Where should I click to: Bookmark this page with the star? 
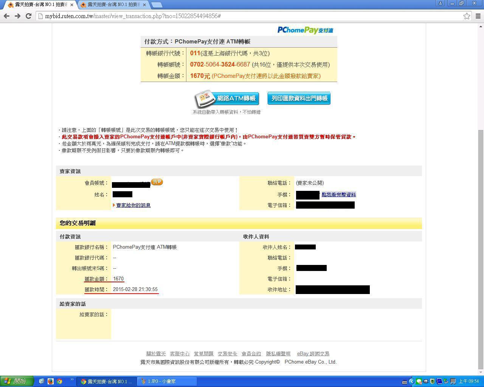click(467, 16)
